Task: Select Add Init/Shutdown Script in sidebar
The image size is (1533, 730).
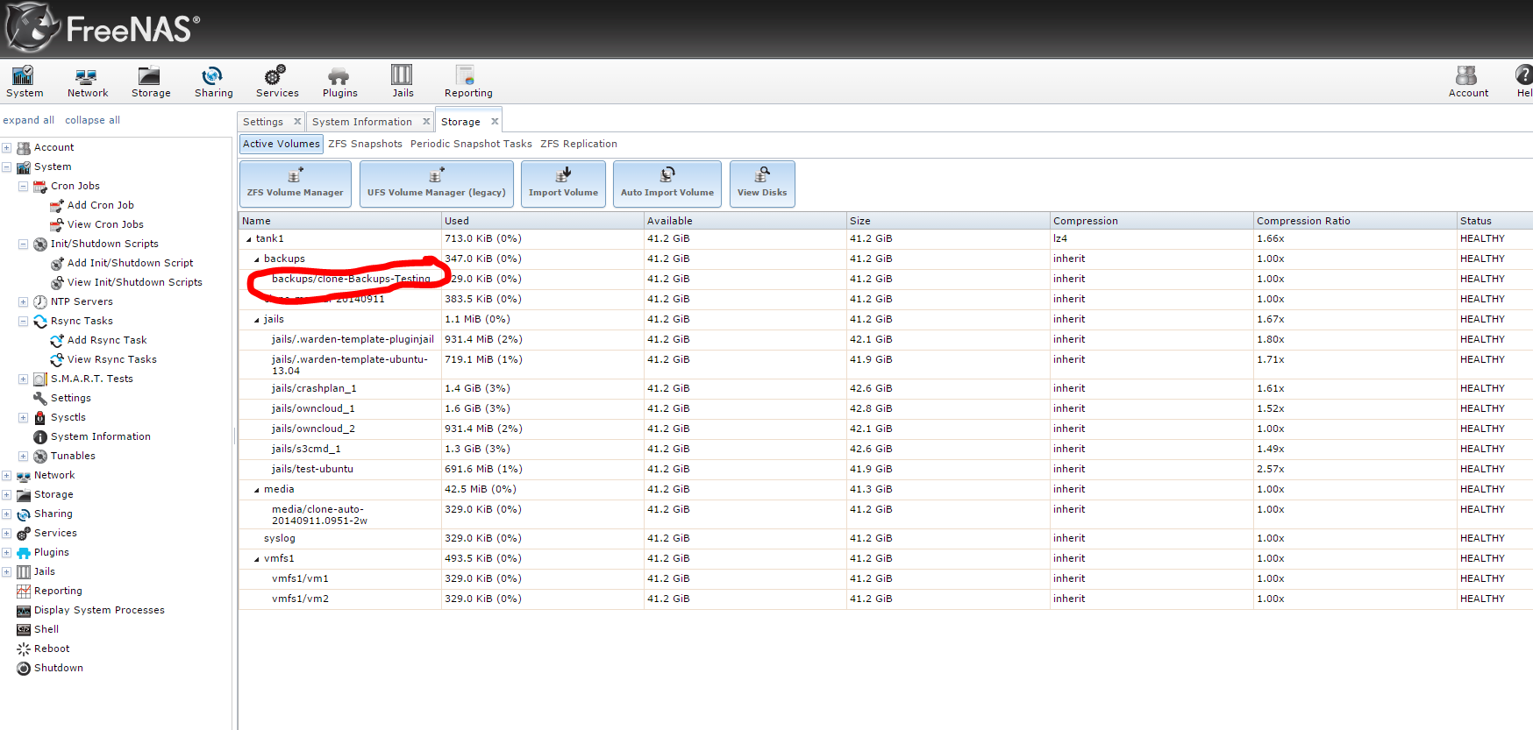Action: (x=131, y=263)
